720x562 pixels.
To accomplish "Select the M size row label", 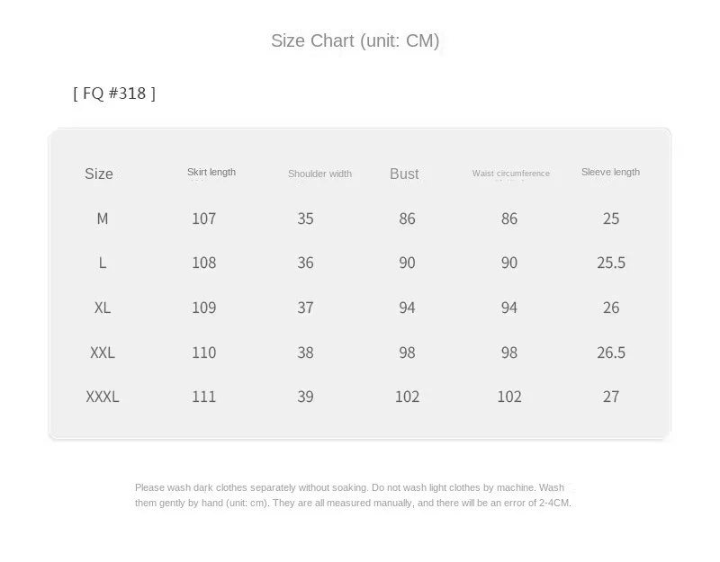I will 103,219.
